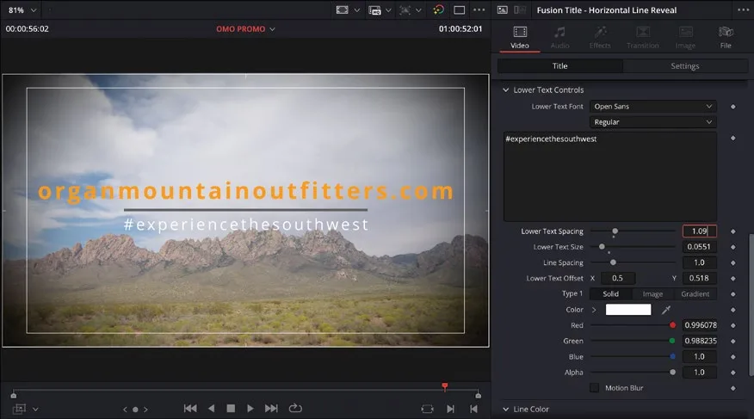Click the Alpha slider handle
The height and width of the screenshot is (419, 754).
(673, 373)
